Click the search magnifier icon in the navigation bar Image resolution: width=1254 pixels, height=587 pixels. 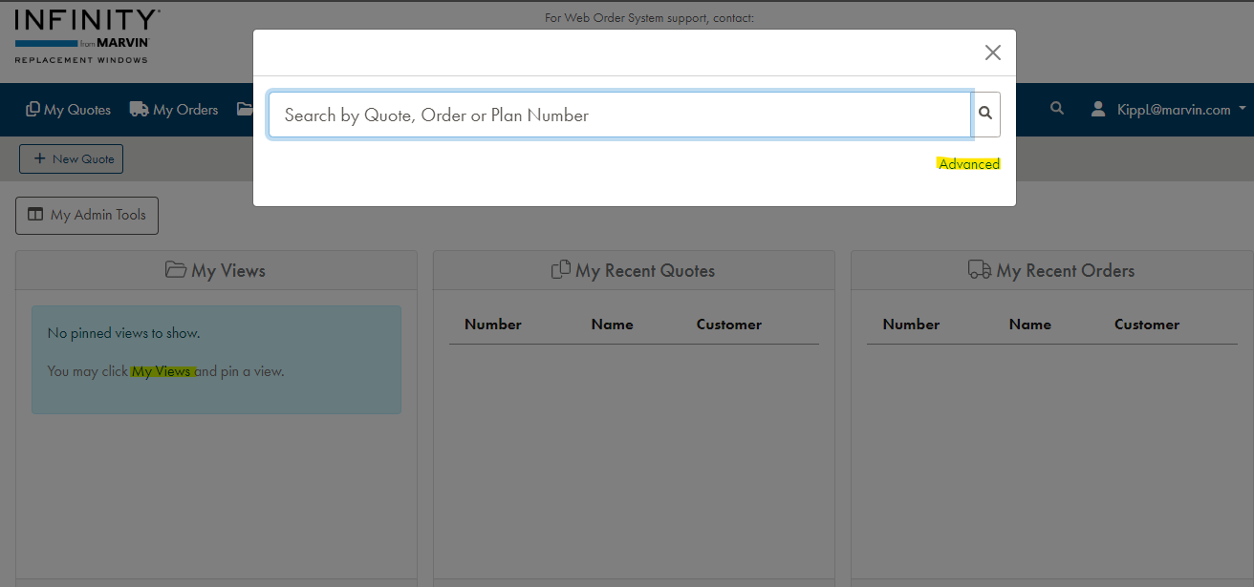1056,109
